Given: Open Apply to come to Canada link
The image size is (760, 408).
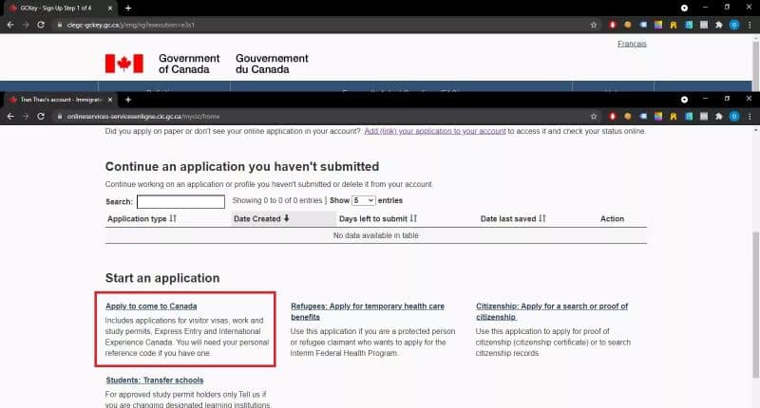Looking at the screenshot, I should 151,306.
